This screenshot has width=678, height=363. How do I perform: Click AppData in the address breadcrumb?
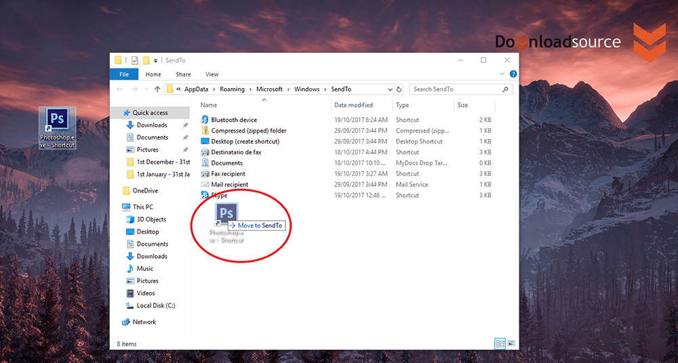tap(196, 89)
